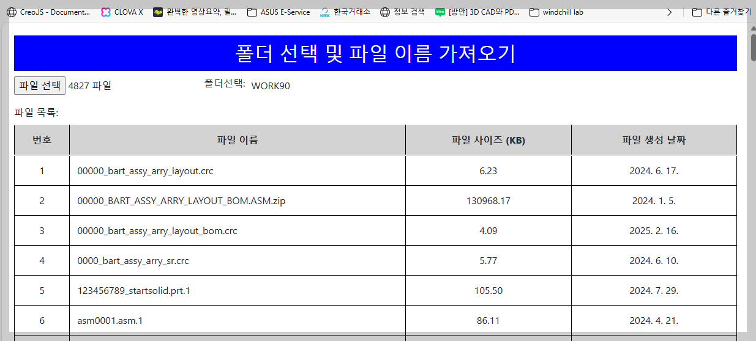Image resolution: width=756 pixels, height=341 pixels.
Task: Click the size value 105.50
Action: [488, 291]
